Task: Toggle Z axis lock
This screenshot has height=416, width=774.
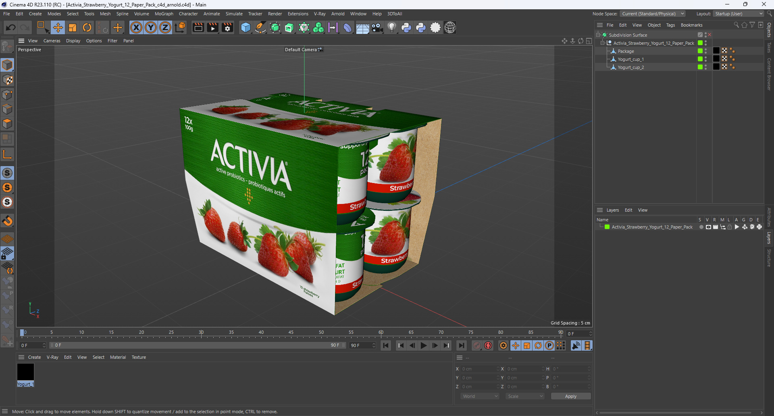Action: (x=165, y=27)
